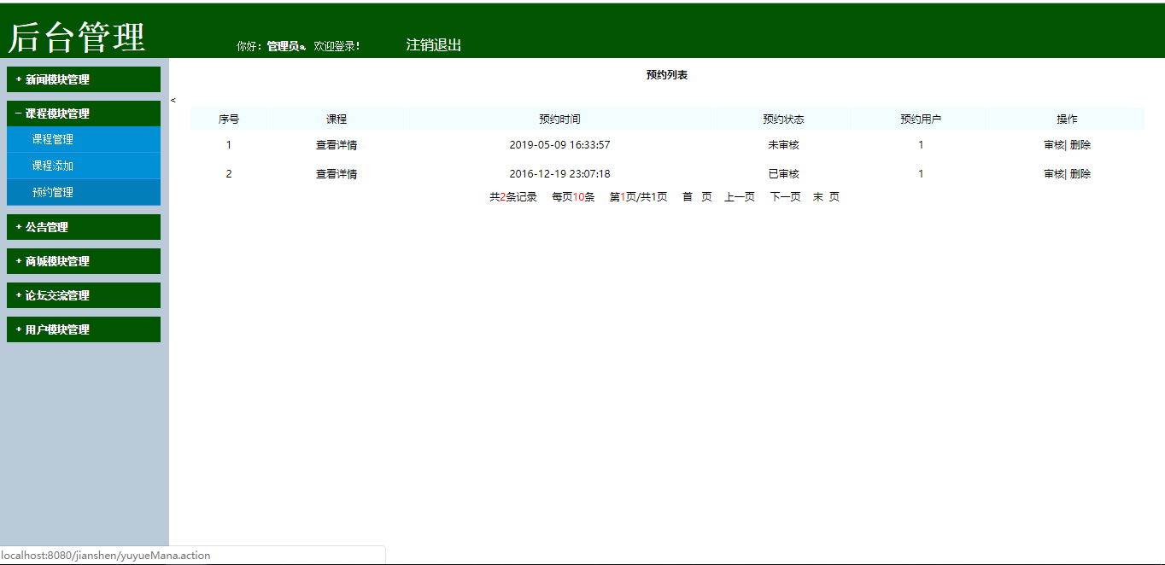
Task: Click the sequence number 2 cell
Action: click(x=229, y=174)
